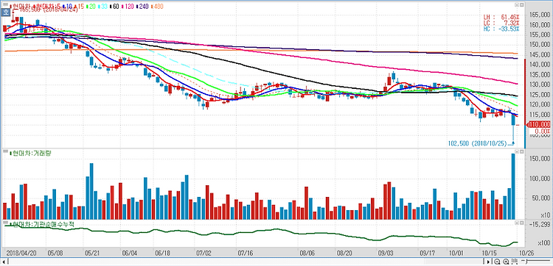Click the LH : 61.46% statistic
Viewport: 553px width, 266px height.
pos(502,16)
